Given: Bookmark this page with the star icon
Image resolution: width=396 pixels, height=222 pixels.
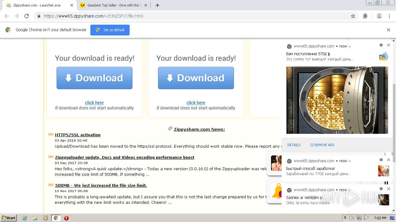Looking at the screenshot, I should tap(353, 16).
